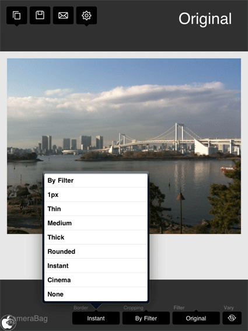Screen dimensions: 248x331
Task: Select Rounded border style
Action: click(x=96, y=252)
